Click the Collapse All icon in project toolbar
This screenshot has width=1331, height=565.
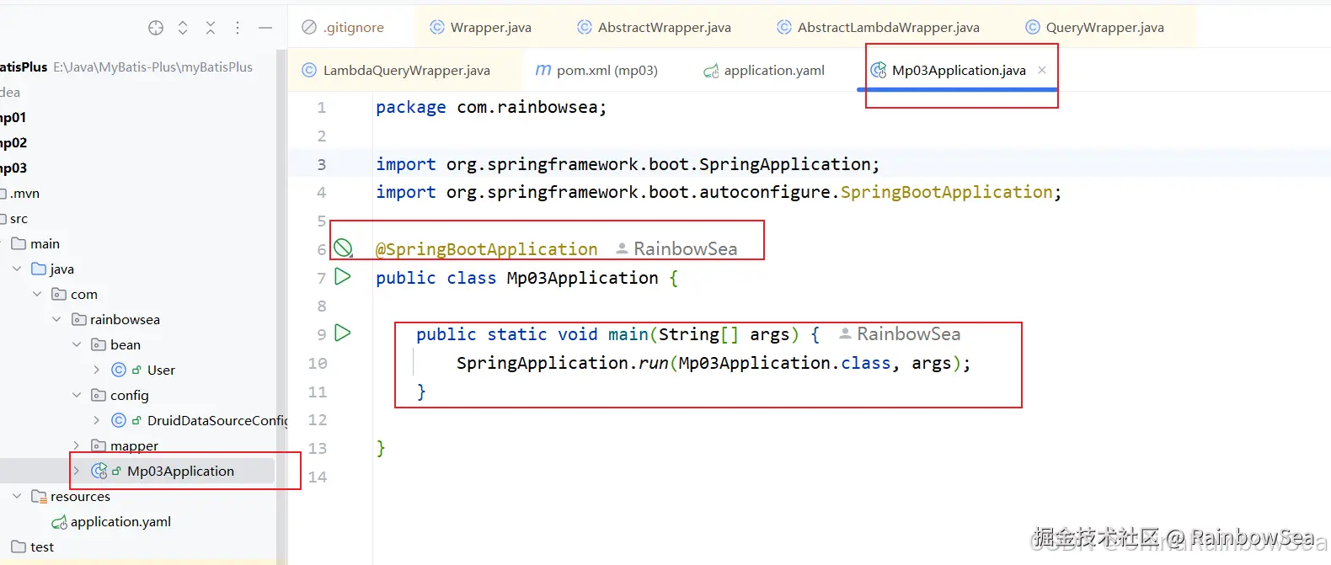[x=211, y=28]
